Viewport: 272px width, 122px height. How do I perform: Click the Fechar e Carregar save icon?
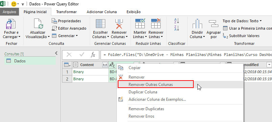coord(11,24)
